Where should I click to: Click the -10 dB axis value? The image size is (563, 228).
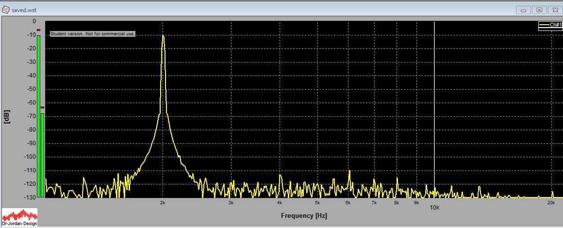coord(31,35)
